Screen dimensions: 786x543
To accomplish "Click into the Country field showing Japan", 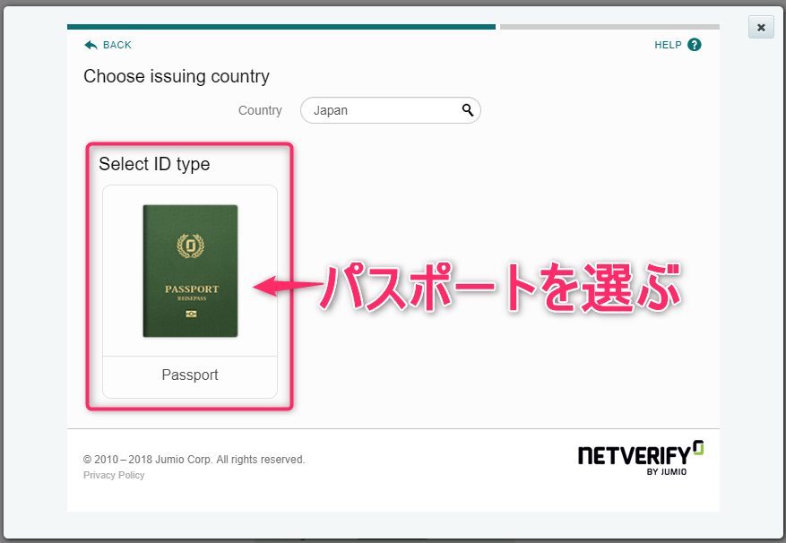I will click(381, 110).
